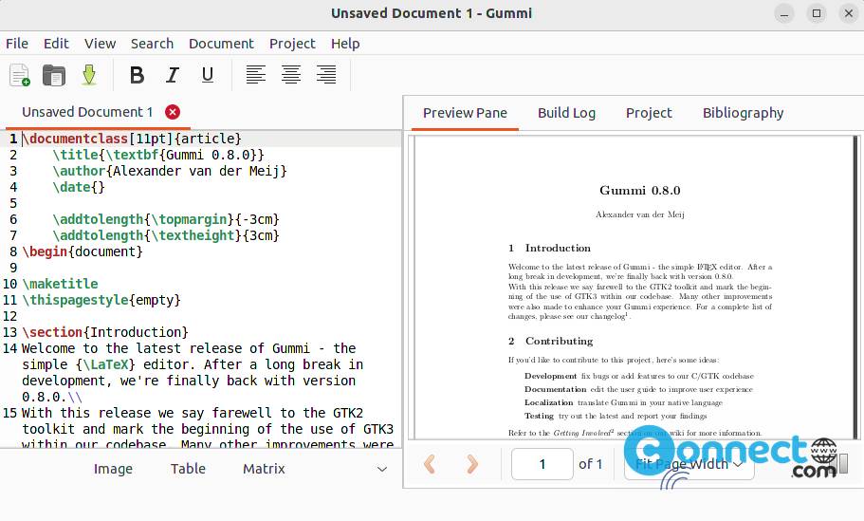
Task: Open the Document menu
Action: pyautogui.click(x=221, y=44)
